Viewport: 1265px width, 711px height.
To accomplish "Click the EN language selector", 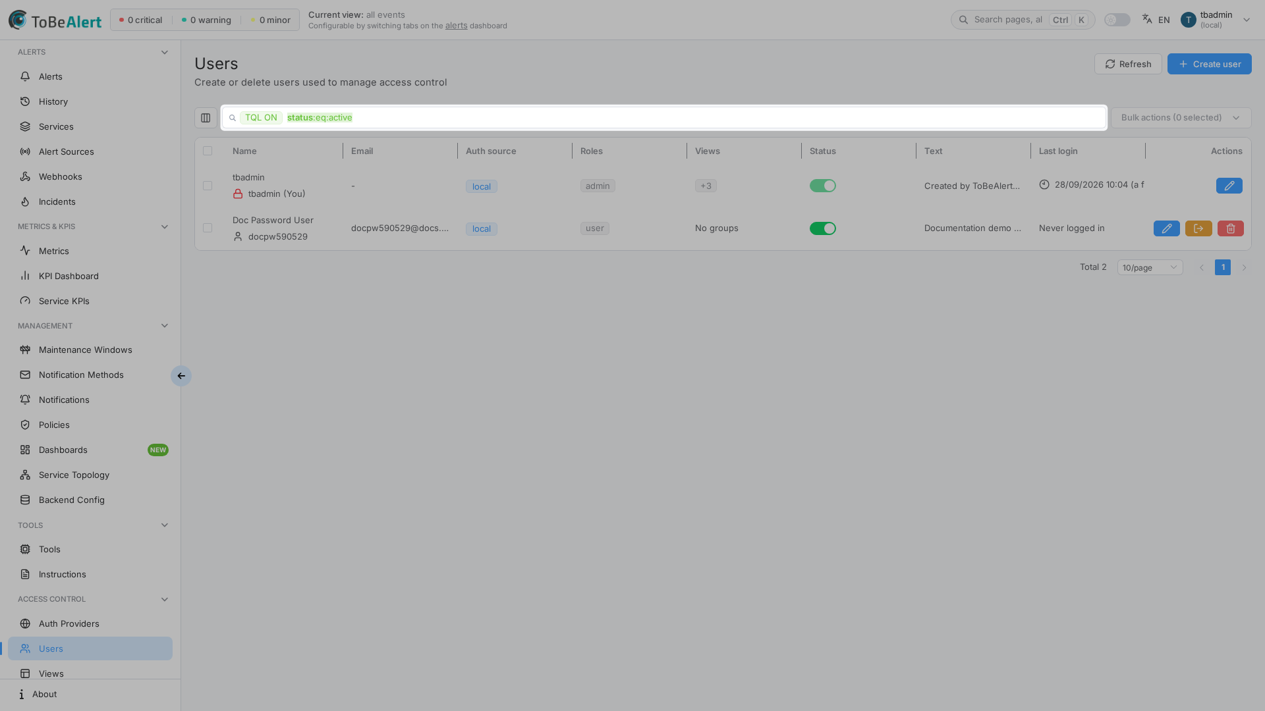I will click(1156, 20).
